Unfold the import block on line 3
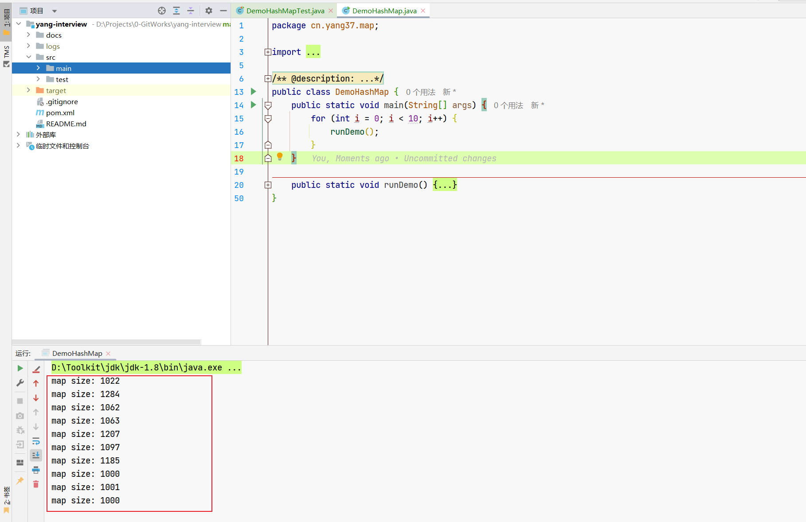The width and height of the screenshot is (806, 522). pyautogui.click(x=268, y=52)
